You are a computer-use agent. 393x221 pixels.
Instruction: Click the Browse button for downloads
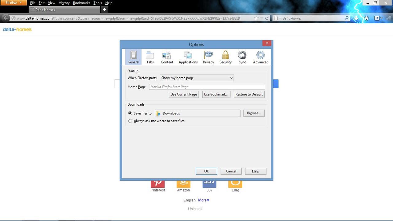254,113
